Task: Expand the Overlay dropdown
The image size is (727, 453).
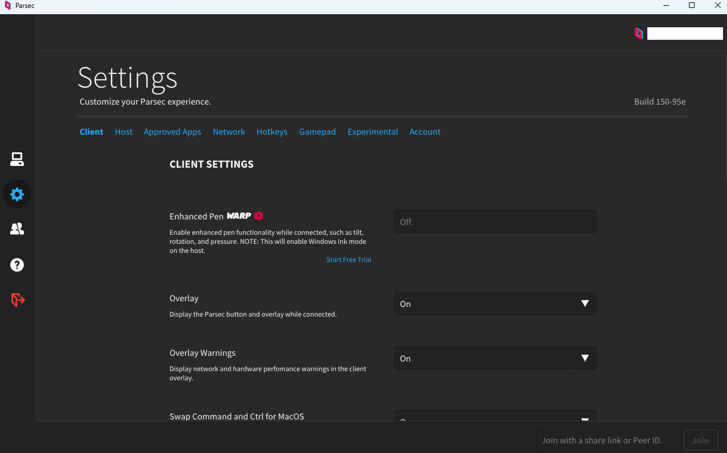Action: [x=495, y=304]
